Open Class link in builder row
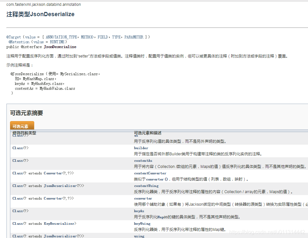The image size is (308, 238). coord(17,148)
